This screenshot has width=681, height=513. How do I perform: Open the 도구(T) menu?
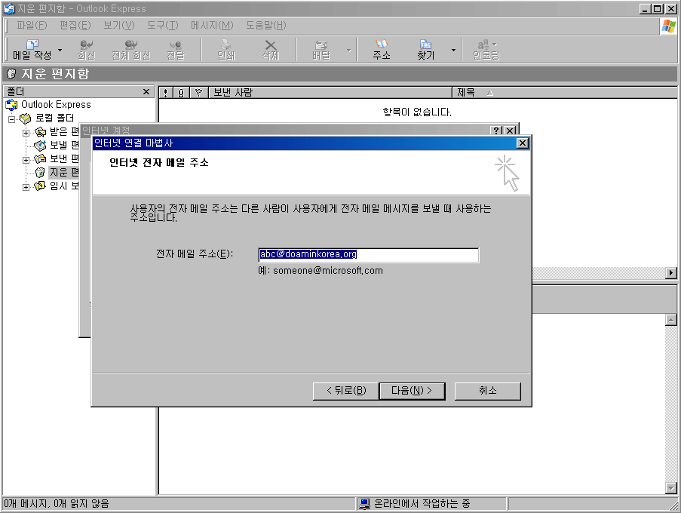pyautogui.click(x=162, y=26)
